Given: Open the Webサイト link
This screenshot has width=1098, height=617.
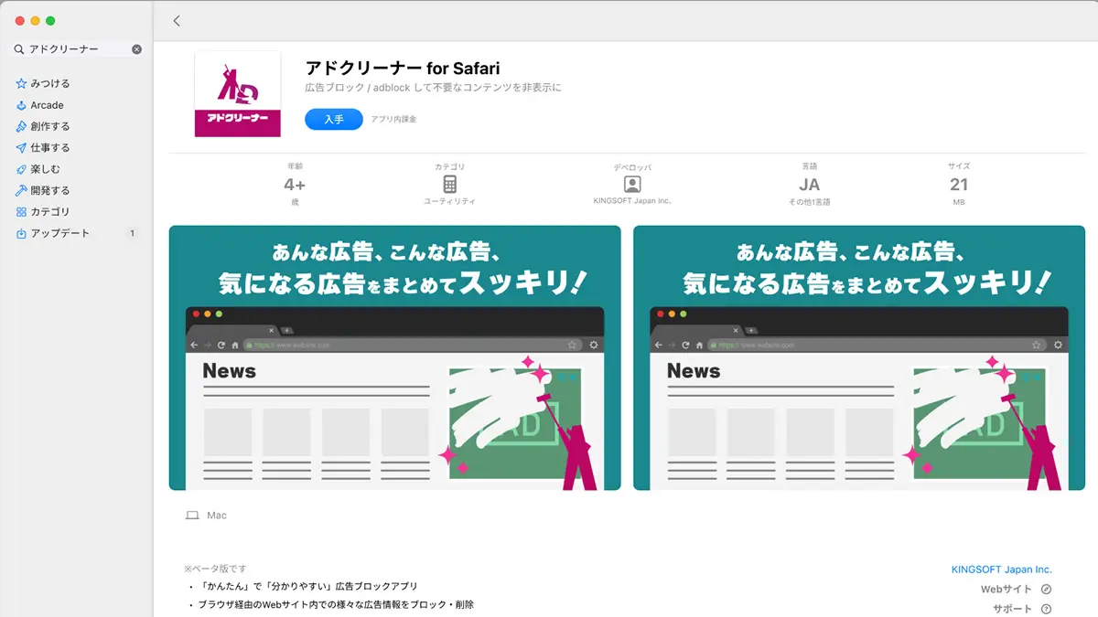Looking at the screenshot, I should (1006, 589).
